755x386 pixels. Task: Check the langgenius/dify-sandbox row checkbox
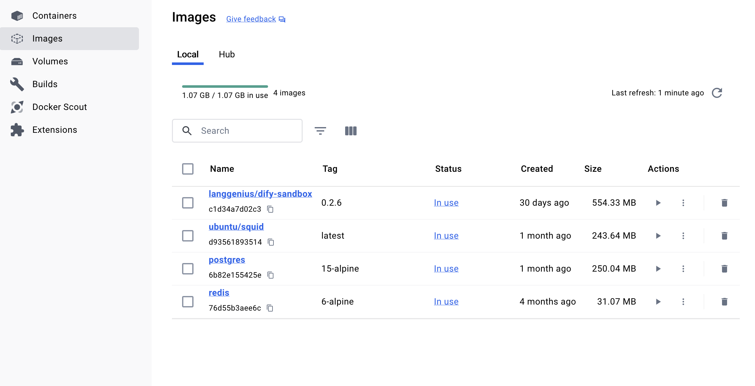click(x=188, y=203)
